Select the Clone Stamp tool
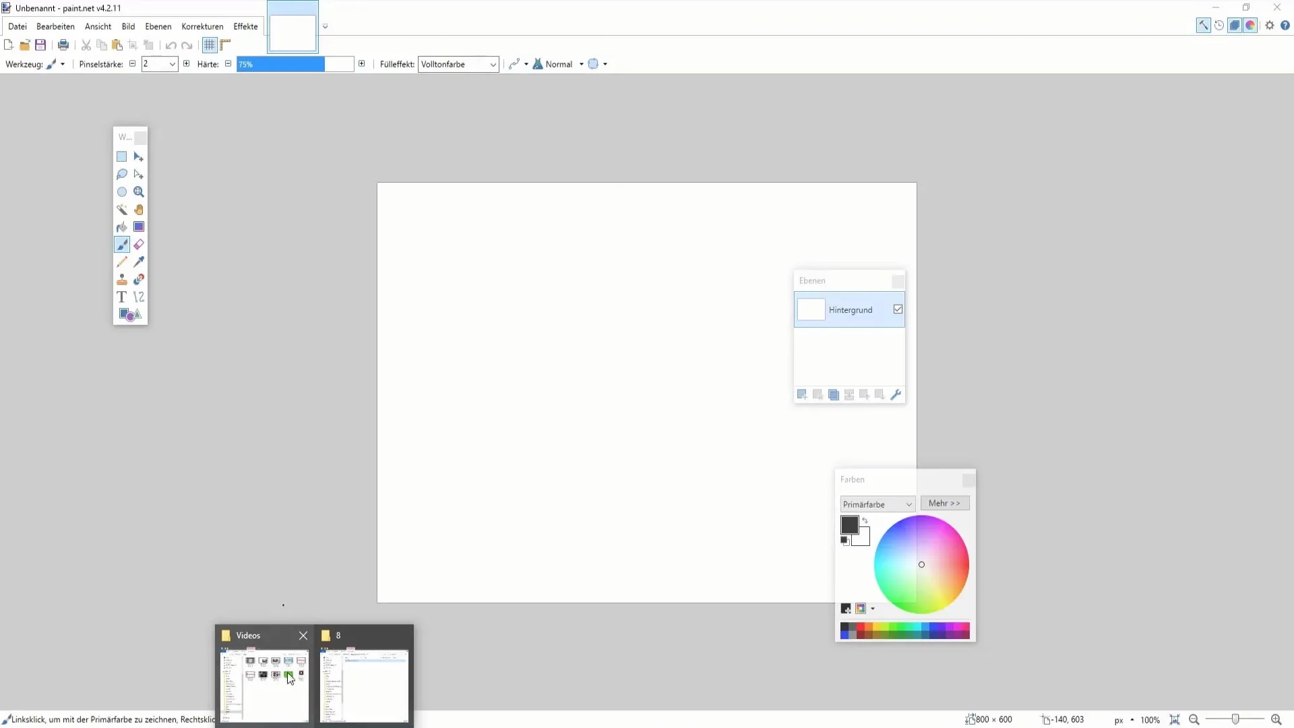 point(122,279)
